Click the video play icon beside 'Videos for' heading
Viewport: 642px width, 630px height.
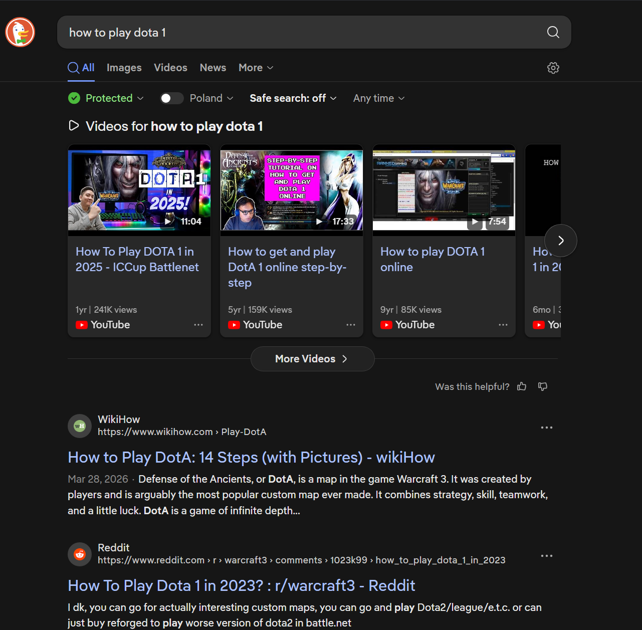click(74, 125)
